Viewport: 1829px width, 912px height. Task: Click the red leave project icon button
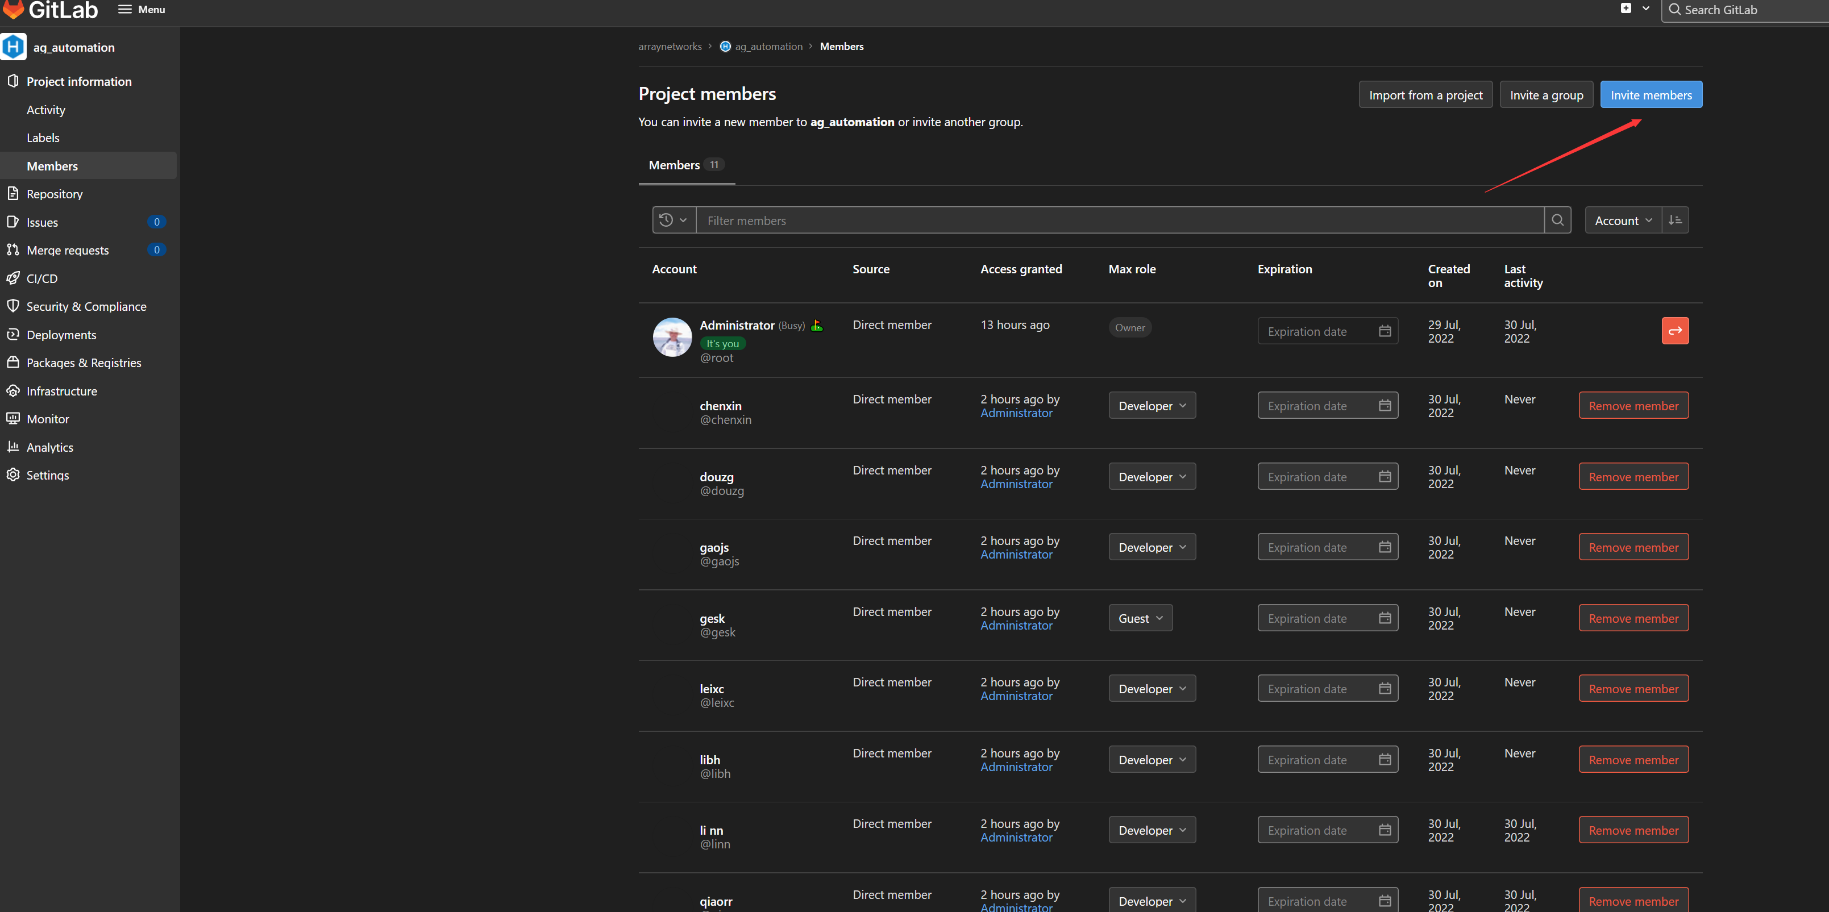(x=1674, y=331)
